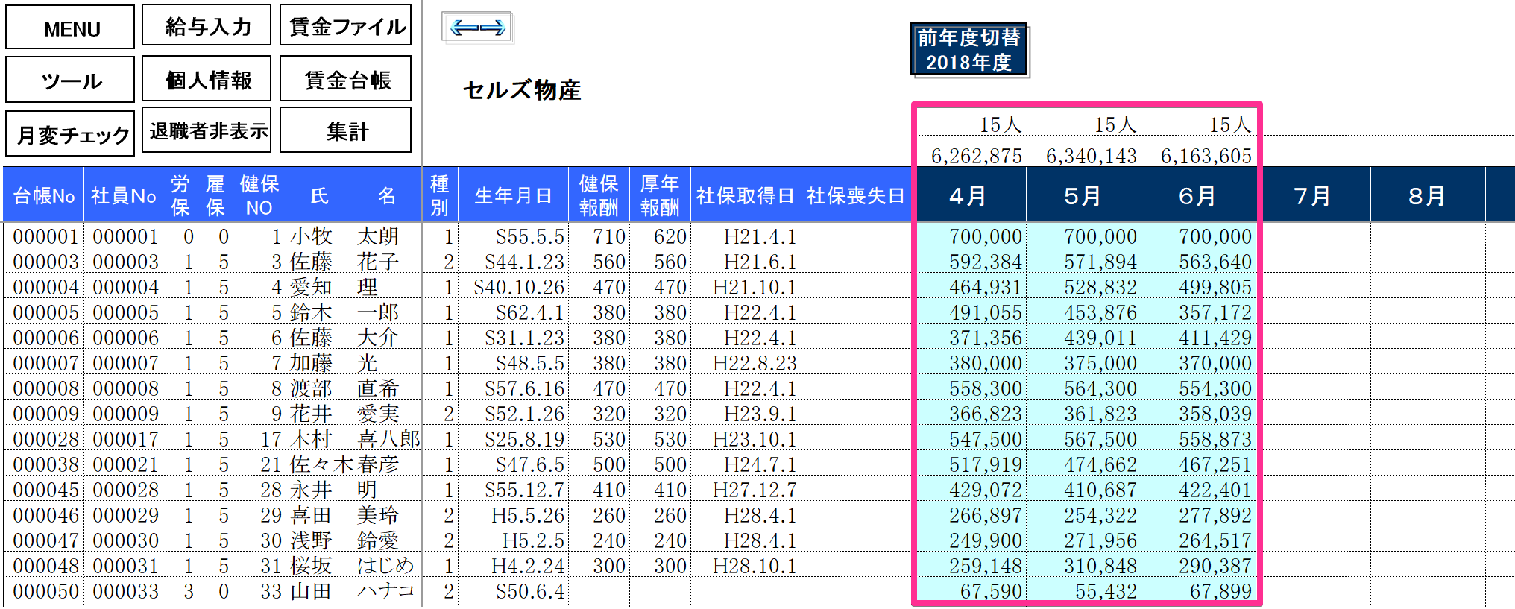
Task: Select April salary cell 592,384
Action: click(984, 262)
